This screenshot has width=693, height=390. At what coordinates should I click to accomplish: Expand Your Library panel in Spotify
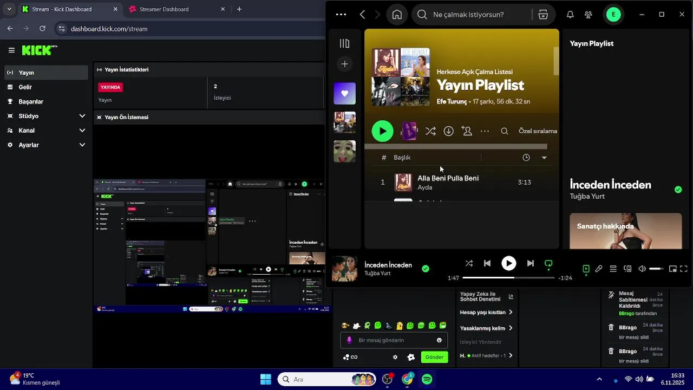coord(344,43)
